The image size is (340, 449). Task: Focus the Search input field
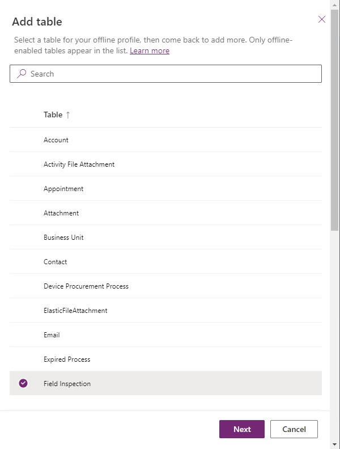point(165,74)
